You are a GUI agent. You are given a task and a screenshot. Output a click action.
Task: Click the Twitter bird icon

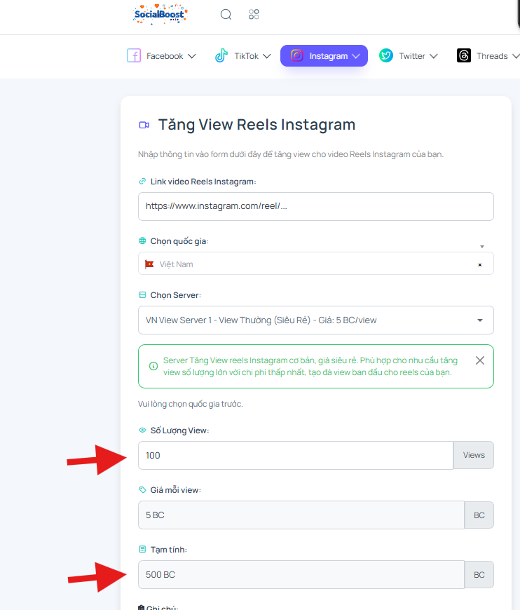pyautogui.click(x=386, y=55)
